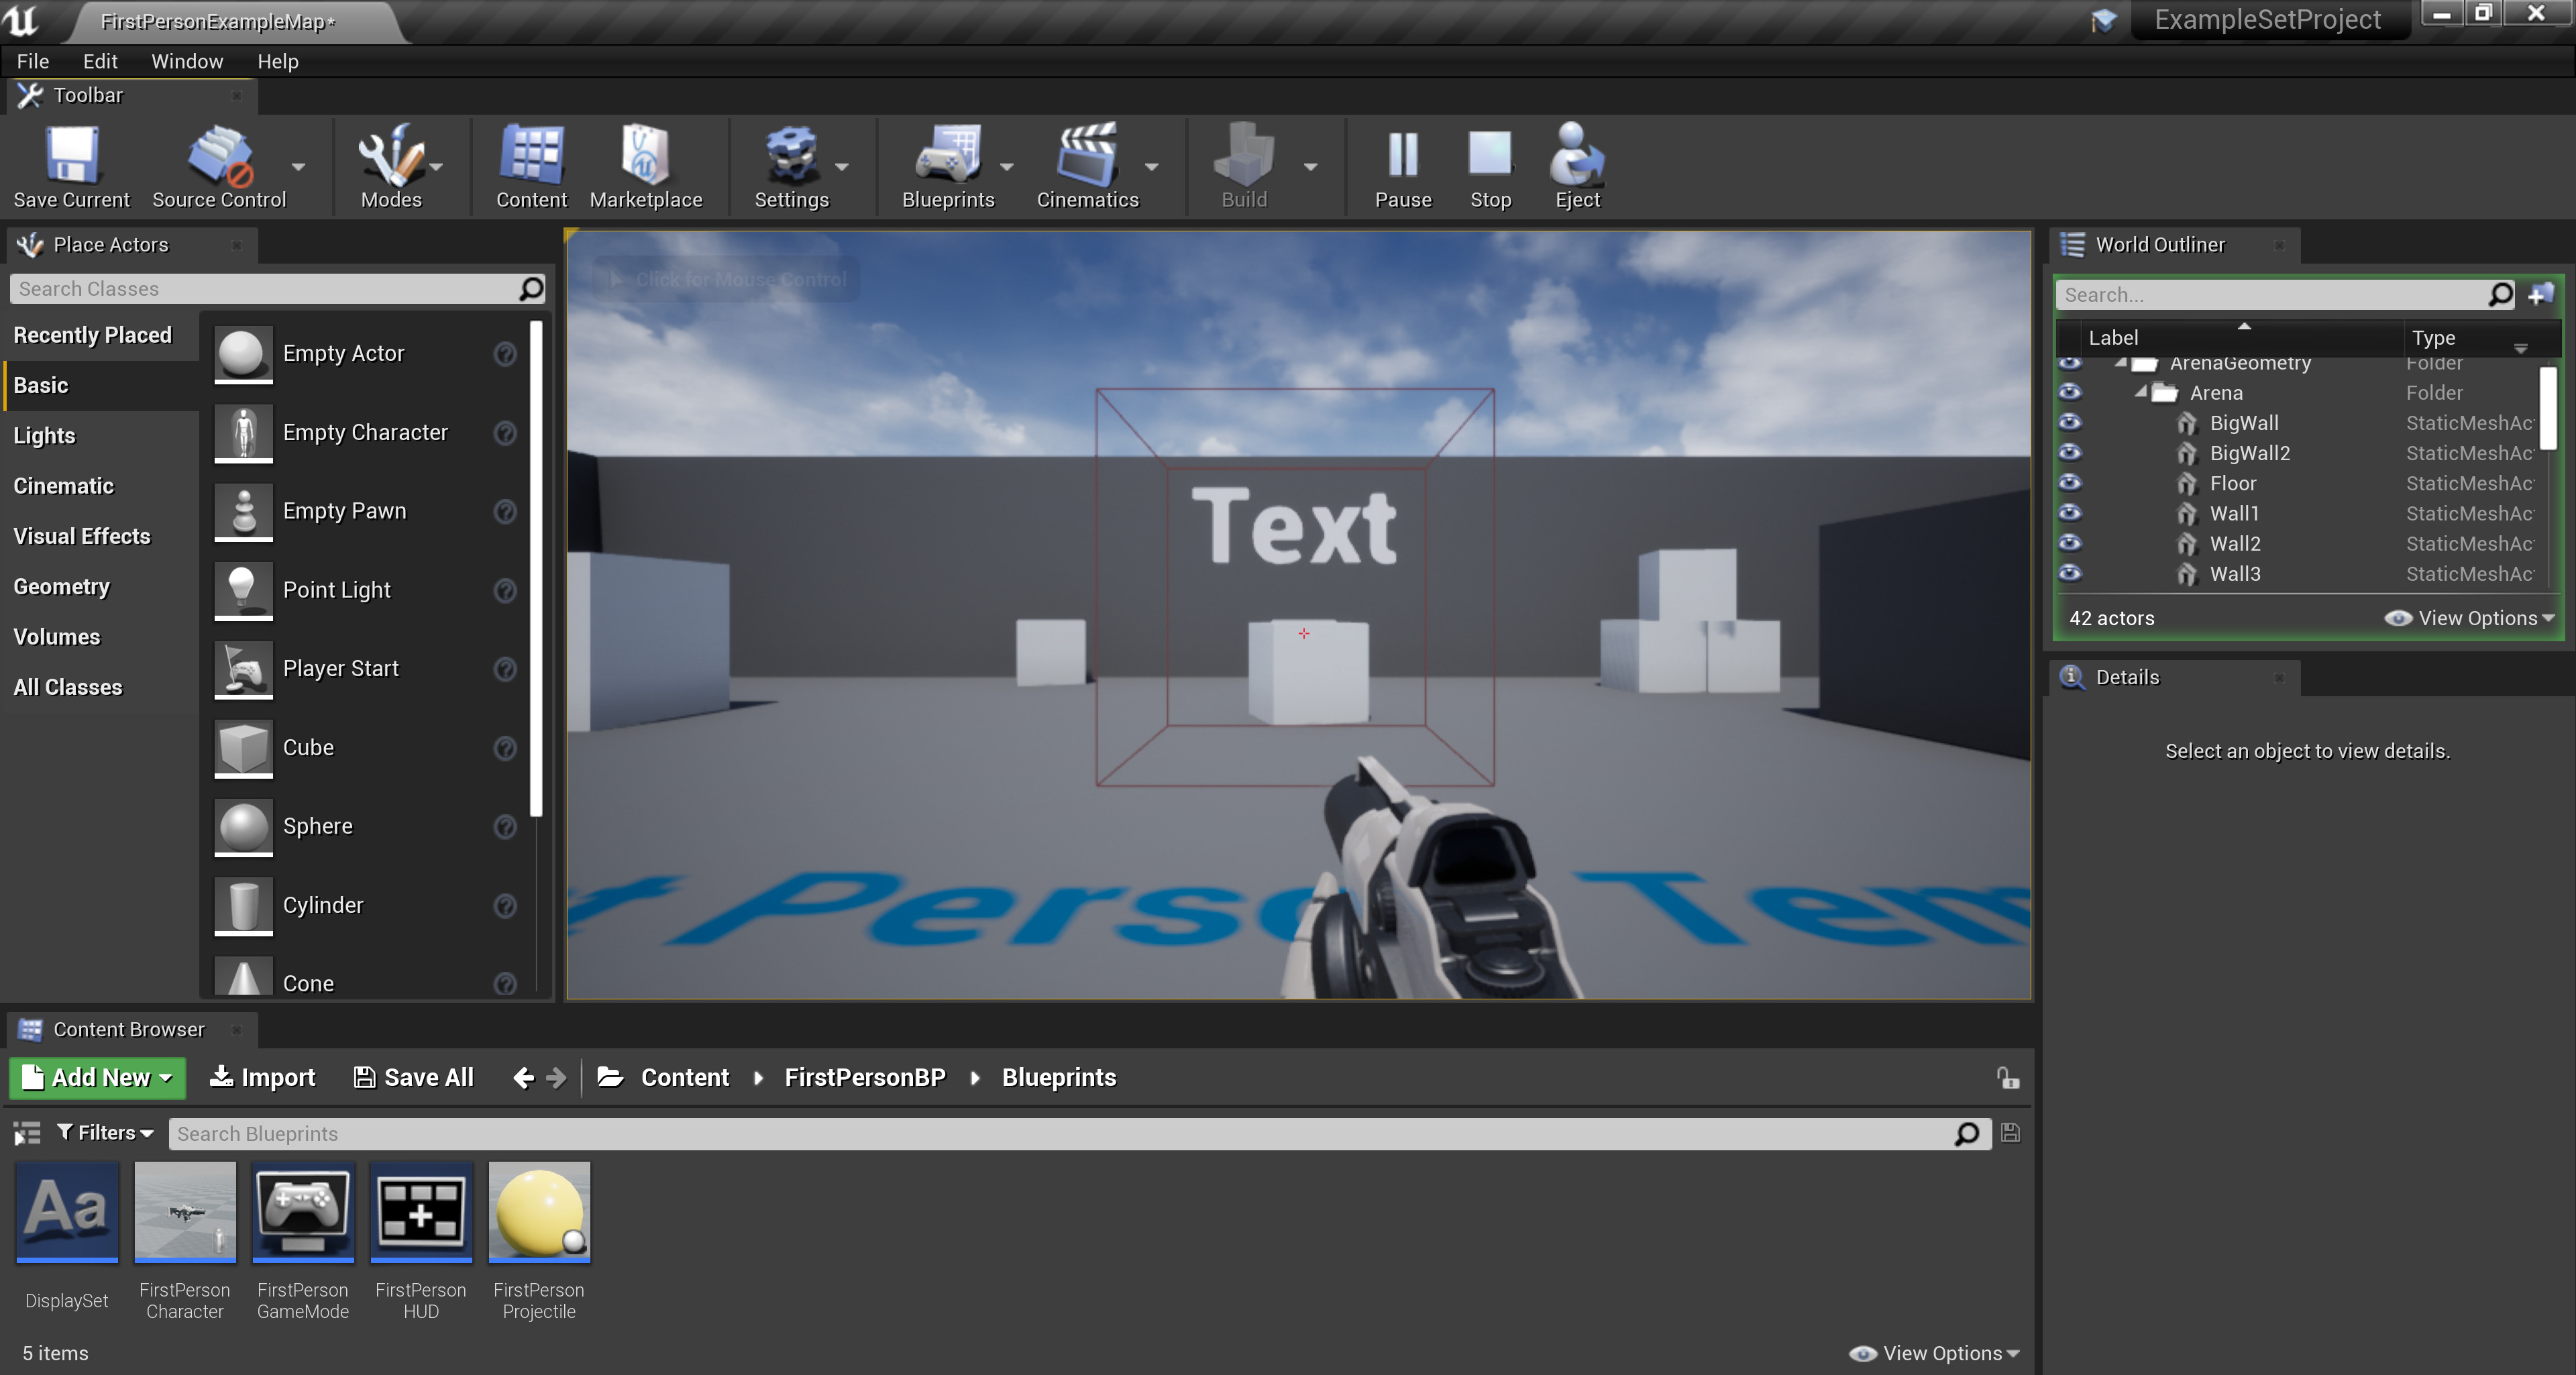Select the Lights category in Place Actors
2576x1375 pixels.
[x=44, y=435]
